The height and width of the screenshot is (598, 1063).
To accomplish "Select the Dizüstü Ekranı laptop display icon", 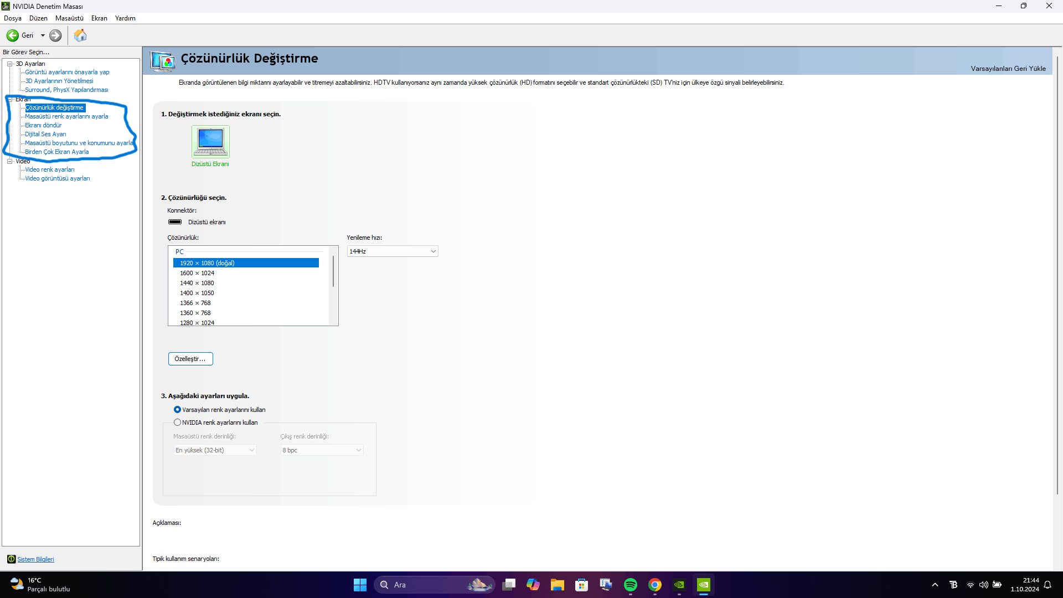I will coord(210,142).
